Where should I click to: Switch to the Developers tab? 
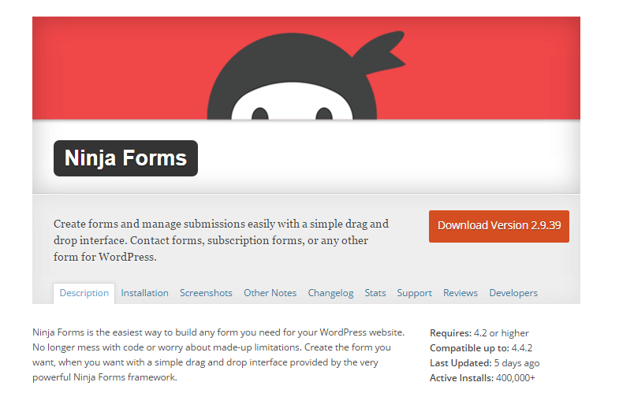pos(513,293)
